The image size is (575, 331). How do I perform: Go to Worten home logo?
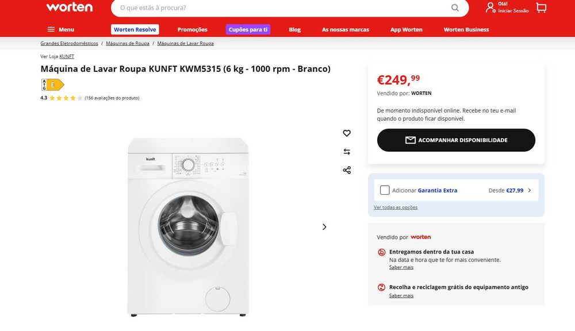[69, 7]
